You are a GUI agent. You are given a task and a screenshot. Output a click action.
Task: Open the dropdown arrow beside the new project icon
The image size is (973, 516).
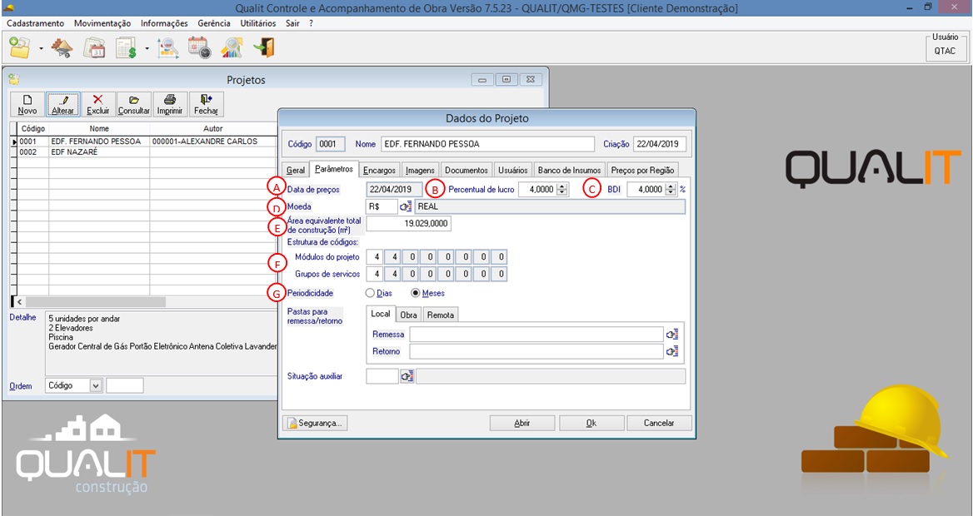[x=41, y=48]
